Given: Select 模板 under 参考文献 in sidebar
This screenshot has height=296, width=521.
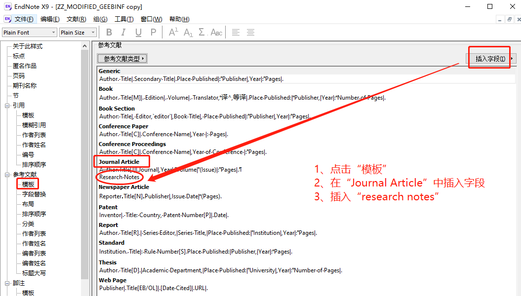Looking at the screenshot, I should click(28, 184).
